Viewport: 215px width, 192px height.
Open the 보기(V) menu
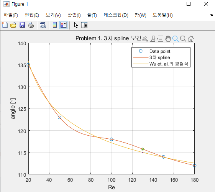53,15
